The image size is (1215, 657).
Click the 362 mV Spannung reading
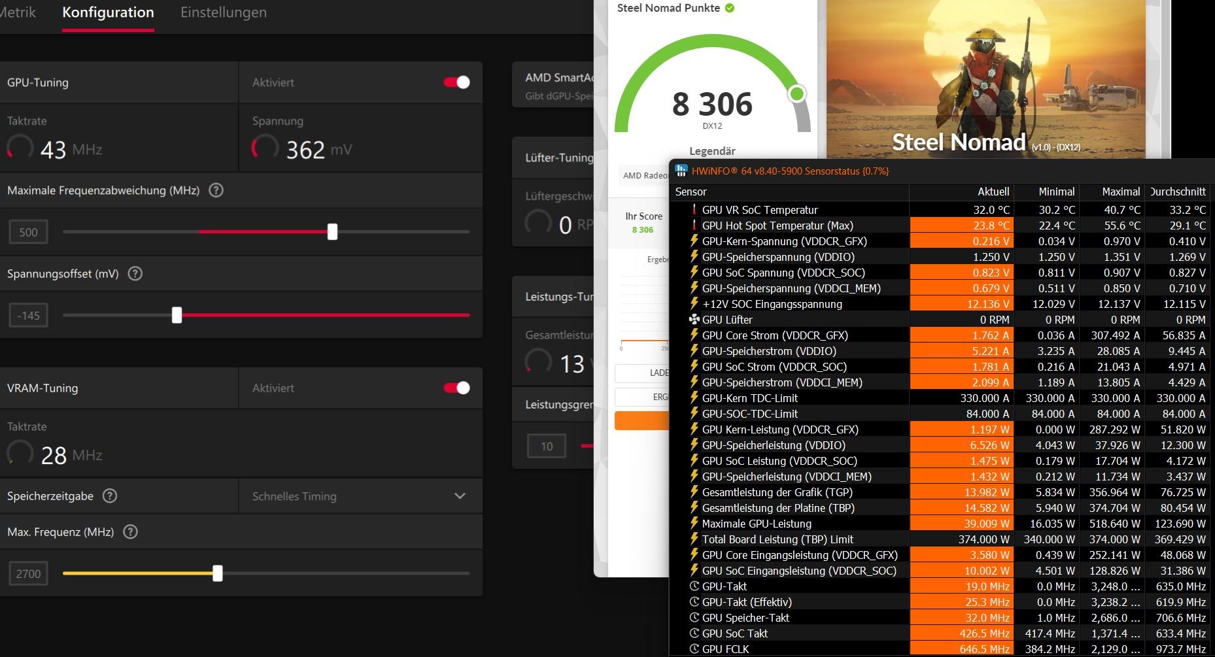tap(319, 150)
